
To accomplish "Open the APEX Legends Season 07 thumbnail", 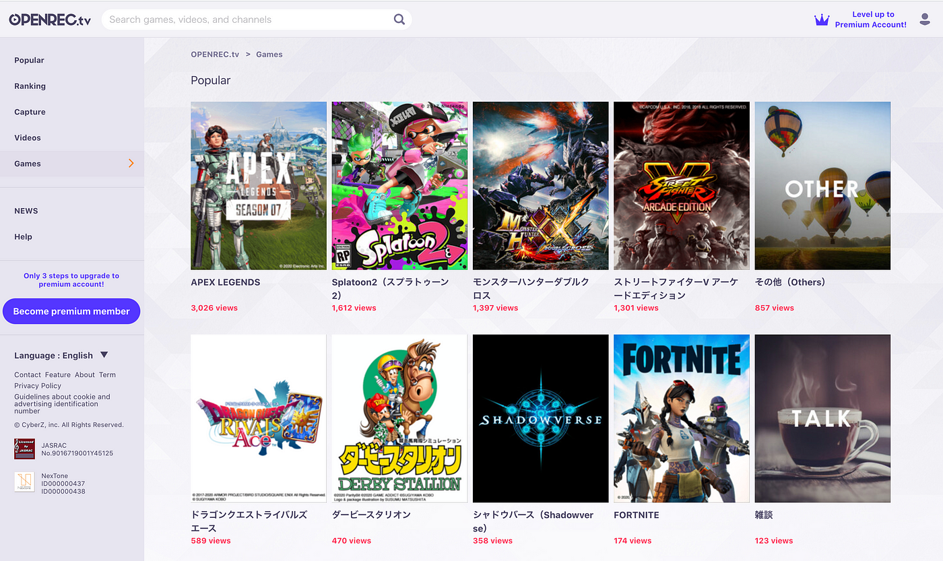I will coord(259,186).
